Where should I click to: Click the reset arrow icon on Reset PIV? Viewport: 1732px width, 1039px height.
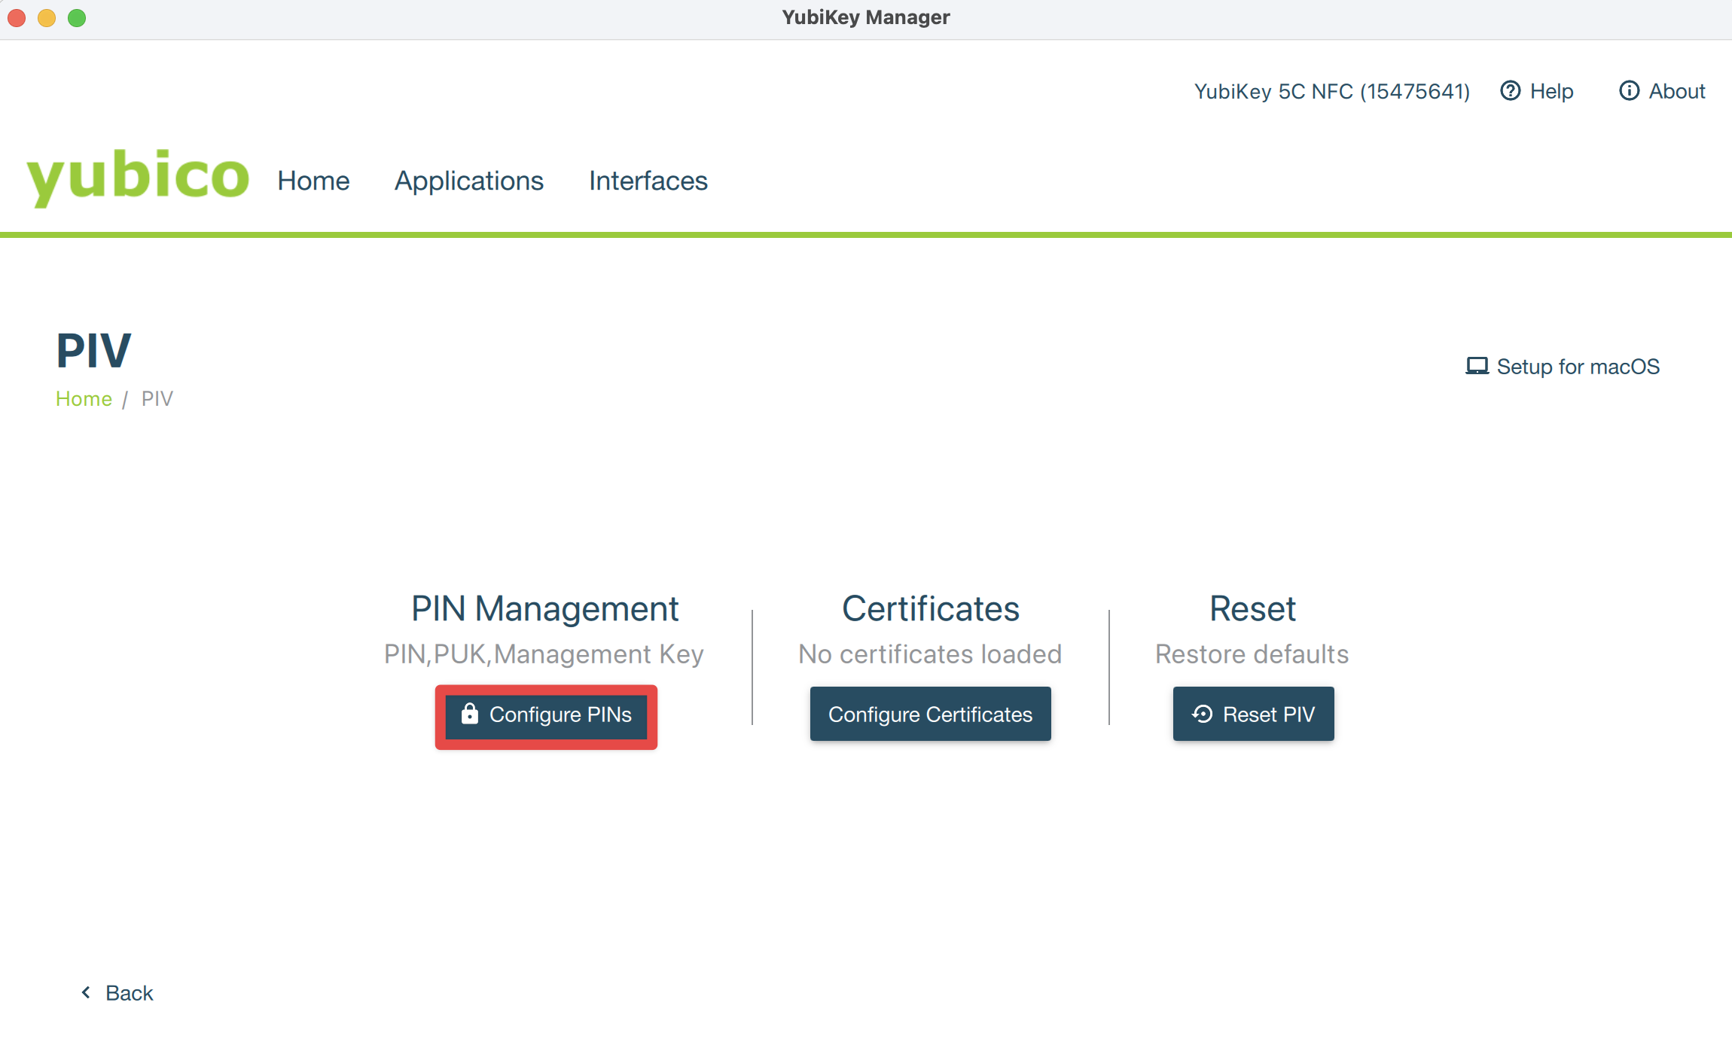pyautogui.click(x=1203, y=714)
